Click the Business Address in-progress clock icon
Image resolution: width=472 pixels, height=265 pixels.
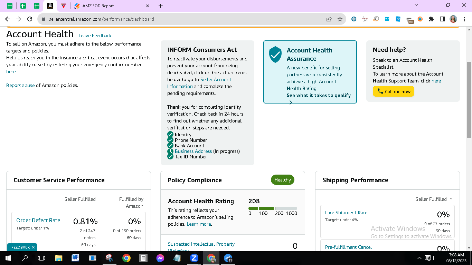tap(170, 151)
